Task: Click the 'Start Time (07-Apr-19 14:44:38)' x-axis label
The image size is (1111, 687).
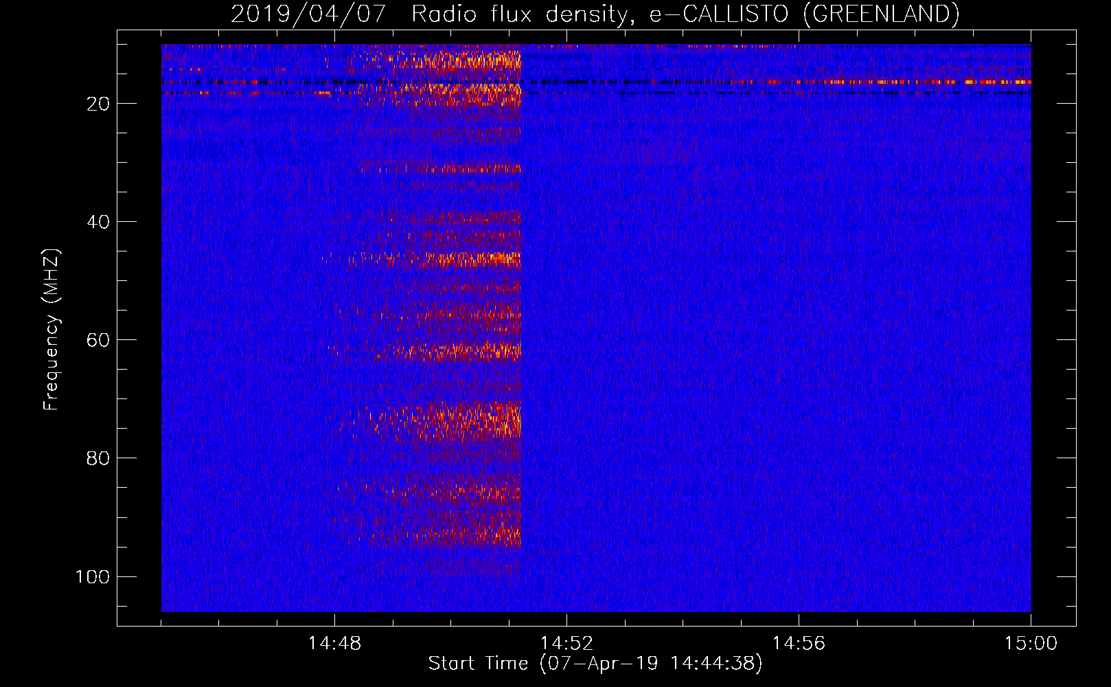Action: pyautogui.click(x=595, y=664)
